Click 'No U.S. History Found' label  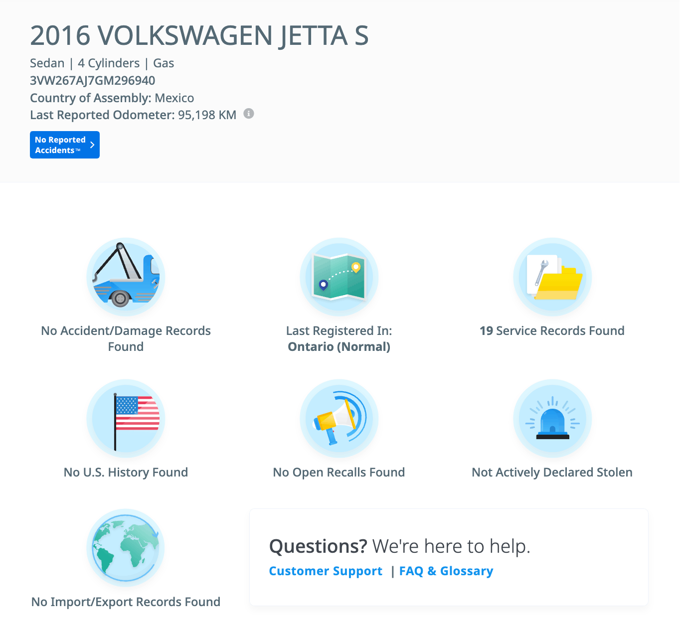pos(126,473)
